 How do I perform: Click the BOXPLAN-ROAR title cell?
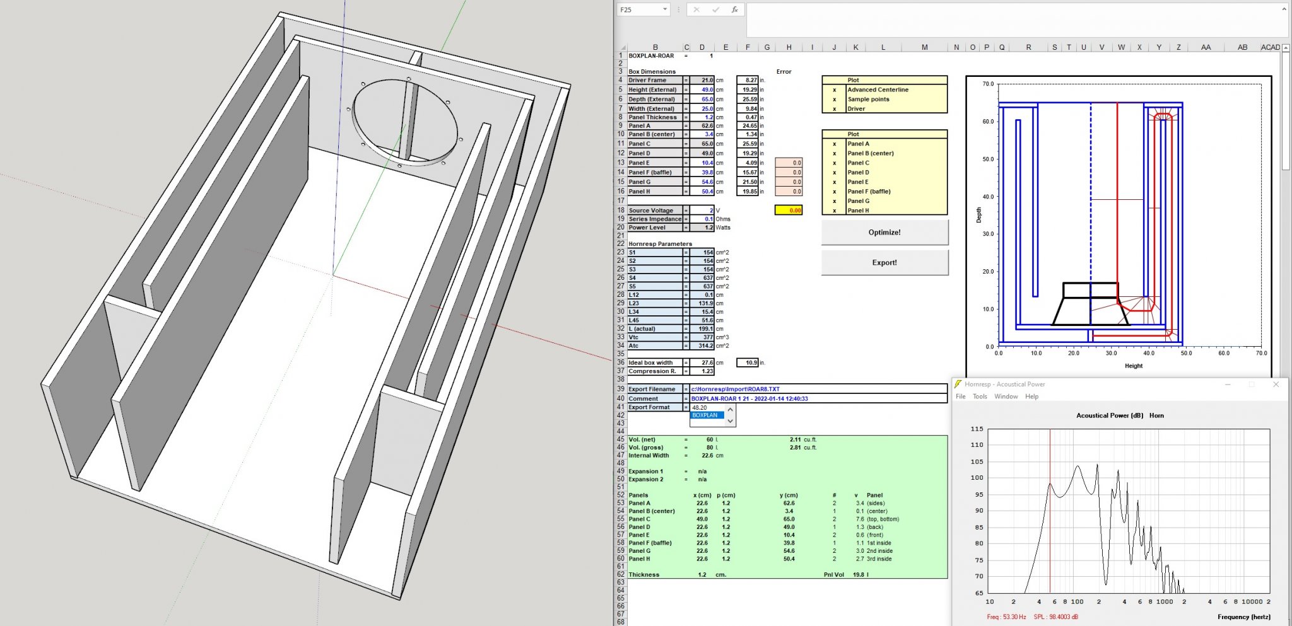click(655, 55)
